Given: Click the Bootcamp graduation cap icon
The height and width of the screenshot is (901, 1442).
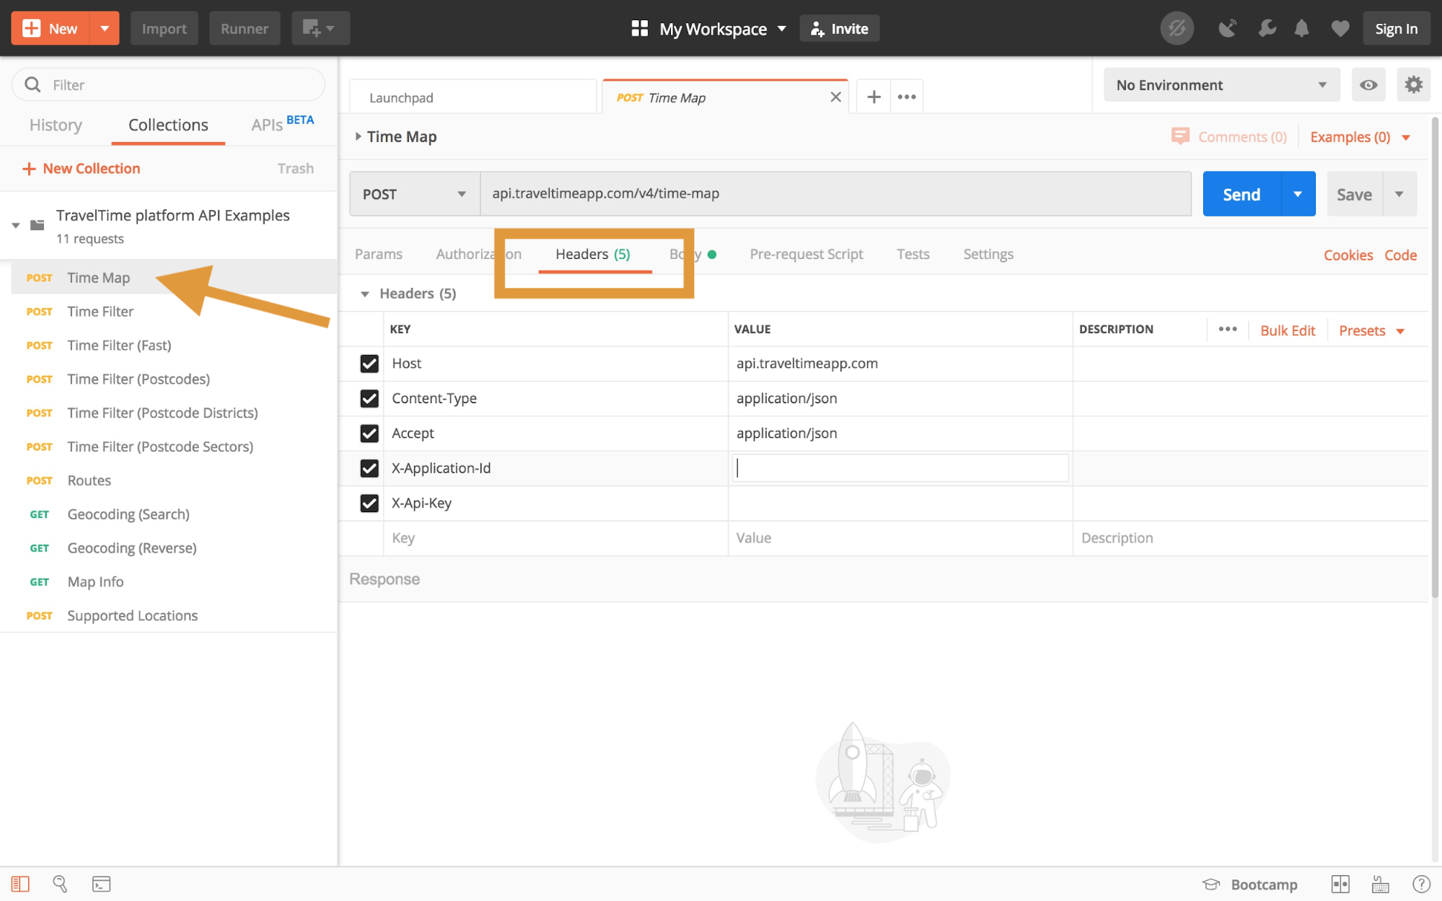Looking at the screenshot, I should coord(1211,884).
